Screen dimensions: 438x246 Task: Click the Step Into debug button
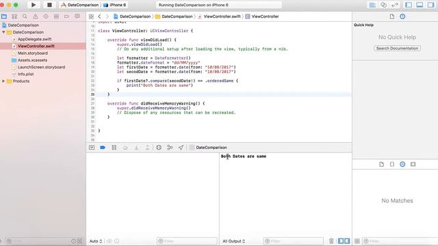136,148
